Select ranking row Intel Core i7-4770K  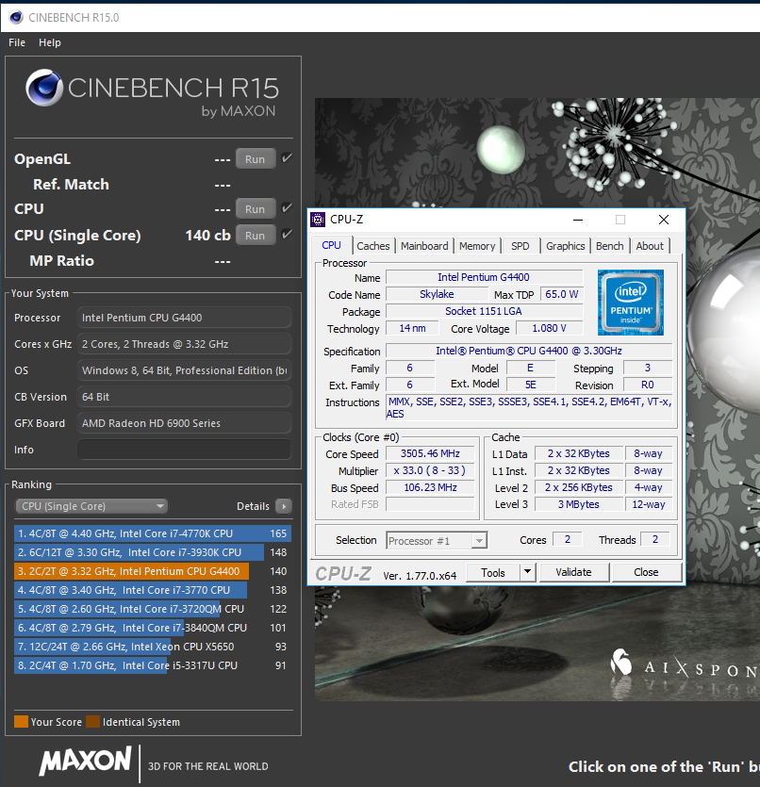153,533
